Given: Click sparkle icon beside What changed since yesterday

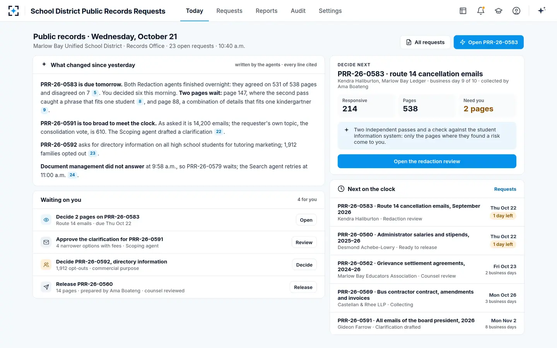Looking at the screenshot, I should pyautogui.click(x=44, y=65).
